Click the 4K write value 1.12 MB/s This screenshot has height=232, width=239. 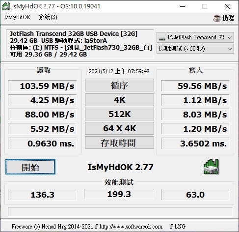point(195,100)
